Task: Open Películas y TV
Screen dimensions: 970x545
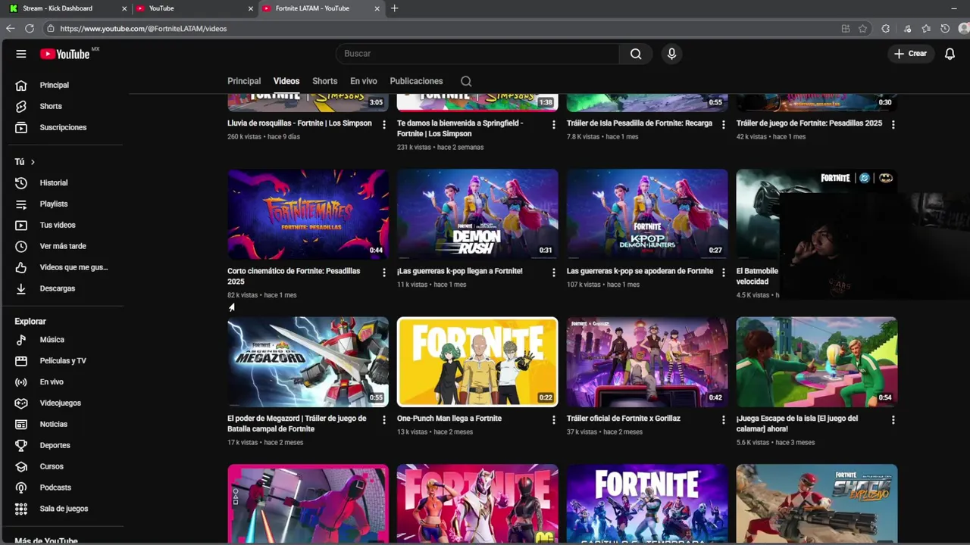Action: 62,361
